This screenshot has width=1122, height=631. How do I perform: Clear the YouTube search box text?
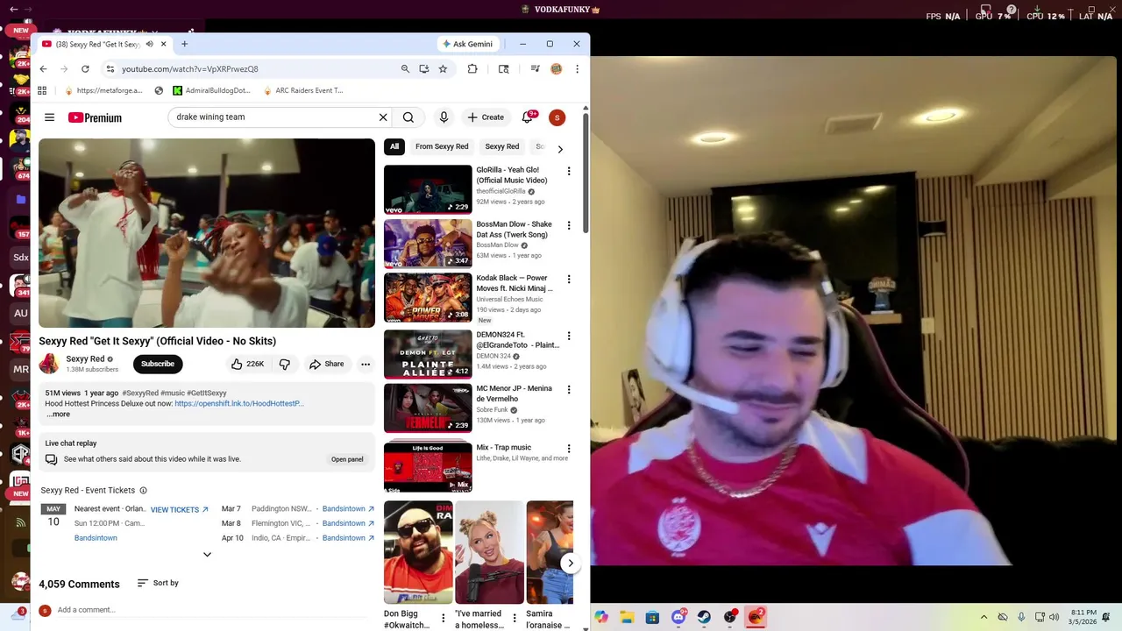pos(383,117)
